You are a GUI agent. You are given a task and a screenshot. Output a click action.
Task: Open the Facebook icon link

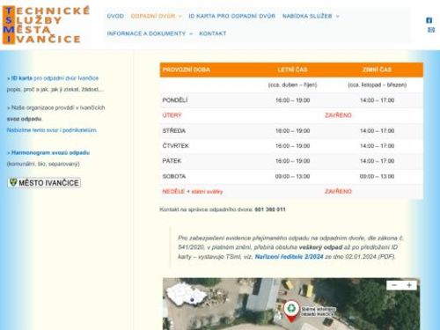[x=429, y=20]
